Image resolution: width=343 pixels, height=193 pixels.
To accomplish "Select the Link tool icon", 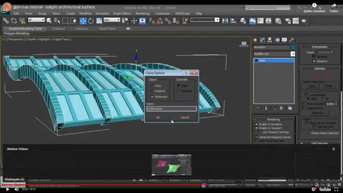I will click(x=6, y=21).
